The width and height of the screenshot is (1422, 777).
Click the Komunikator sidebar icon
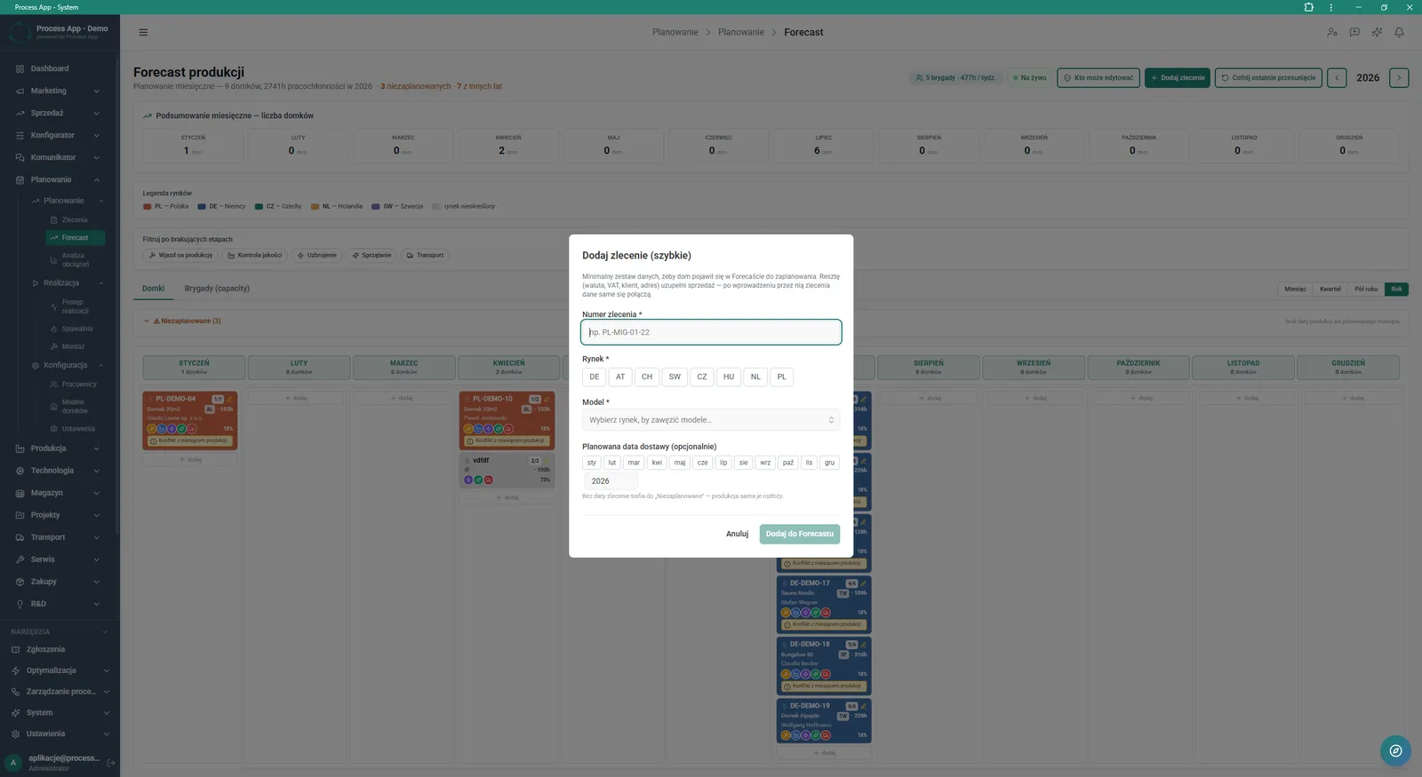pyautogui.click(x=20, y=157)
